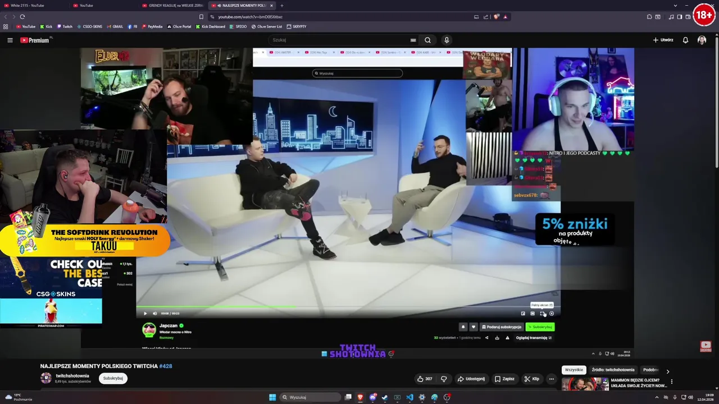Reload the browser page
Screen dimensions: 719x404
pos(22,17)
